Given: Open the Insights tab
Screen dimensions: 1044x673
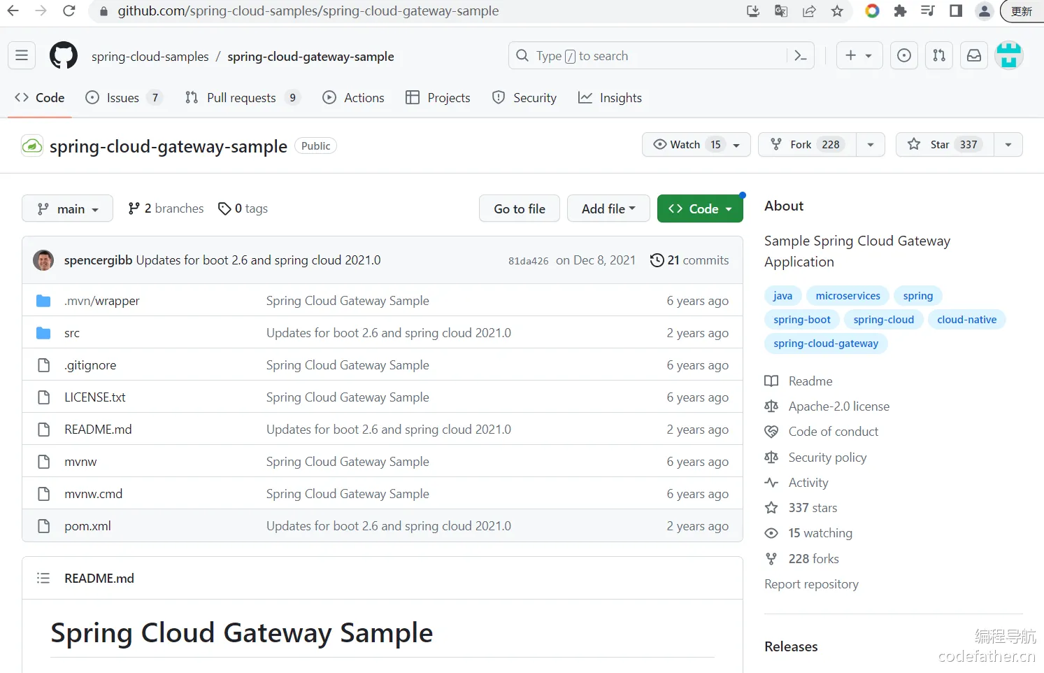Looking at the screenshot, I should point(610,98).
